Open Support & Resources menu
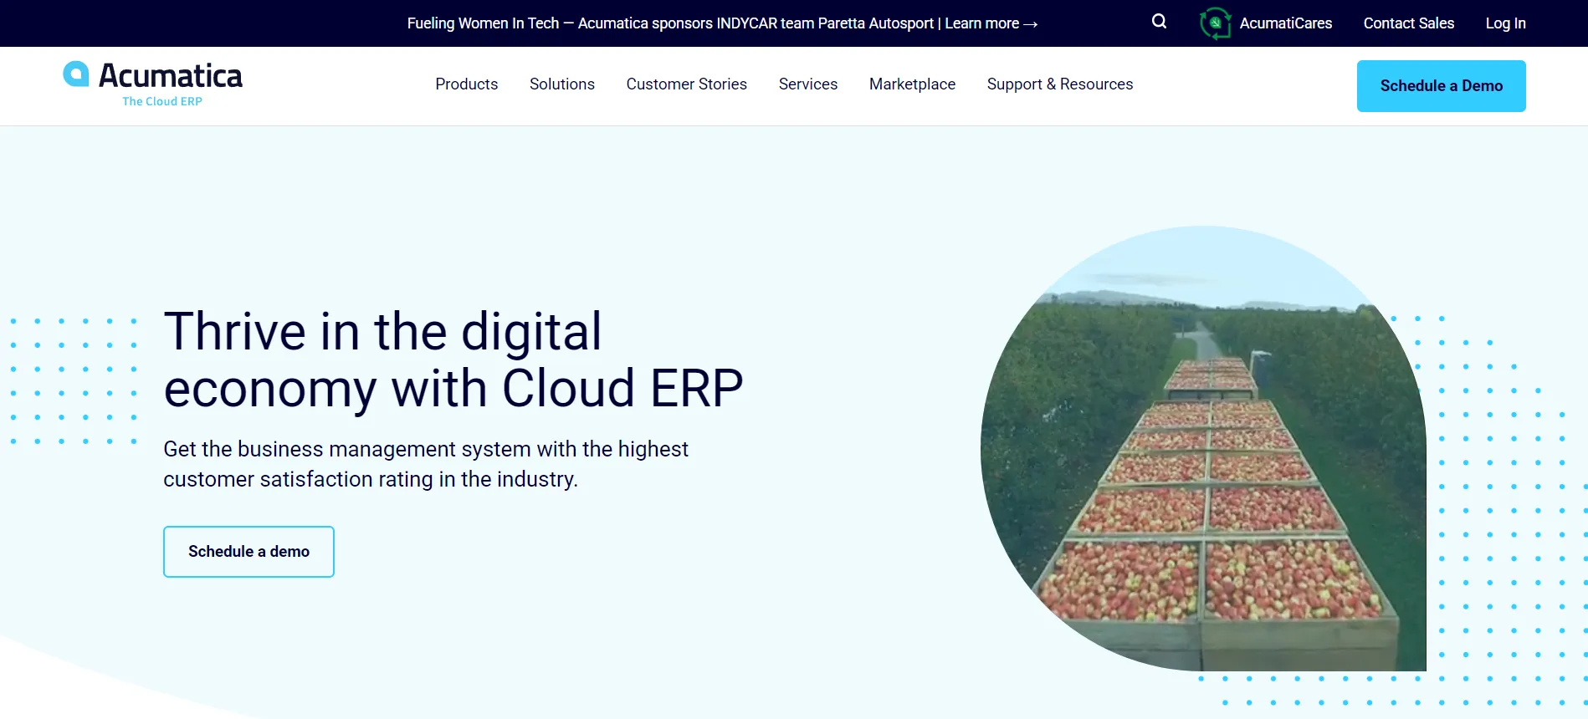 1059,84
